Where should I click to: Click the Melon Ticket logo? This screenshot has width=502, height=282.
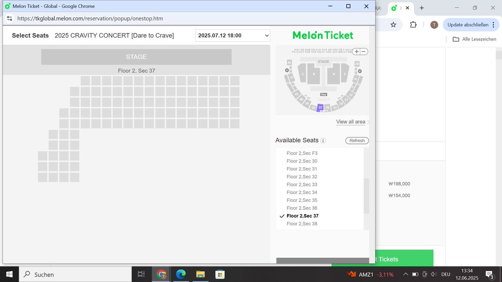[322, 36]
